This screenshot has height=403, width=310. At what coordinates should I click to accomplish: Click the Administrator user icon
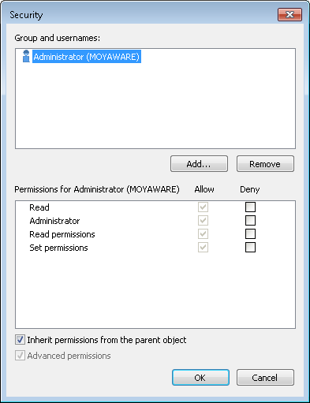[x=26, y=56]
